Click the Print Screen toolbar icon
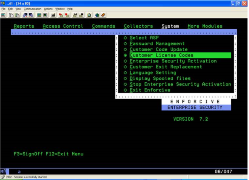Viewport: 249px width, 180px height. [3, 15]
